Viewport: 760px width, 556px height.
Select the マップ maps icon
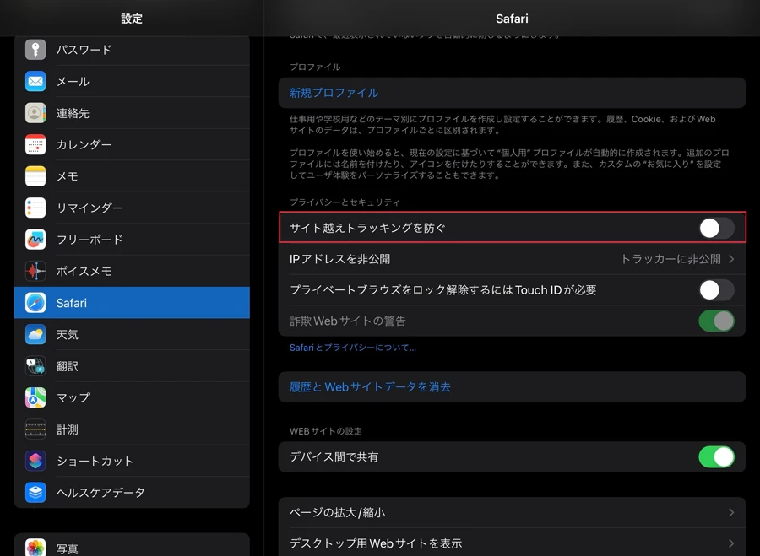[35, 397]
